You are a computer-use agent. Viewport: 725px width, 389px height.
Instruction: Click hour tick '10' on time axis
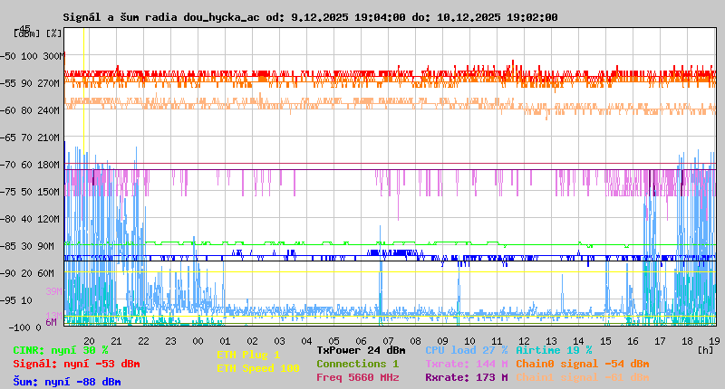tap(469, 341)
